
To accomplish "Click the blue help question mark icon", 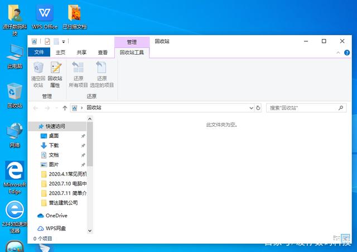I will (x=347, y=53).
